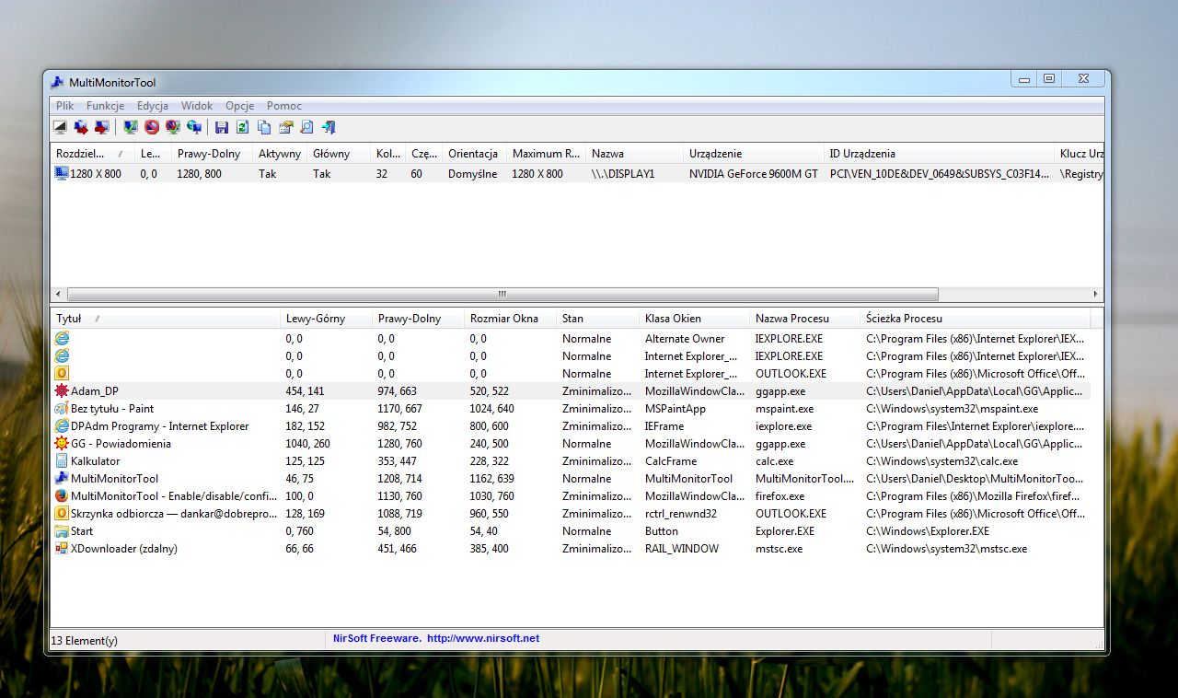Click the monitor pane horizontal scrollbar thumb
Screen dimensions: 1178x698
pos(502,294)
